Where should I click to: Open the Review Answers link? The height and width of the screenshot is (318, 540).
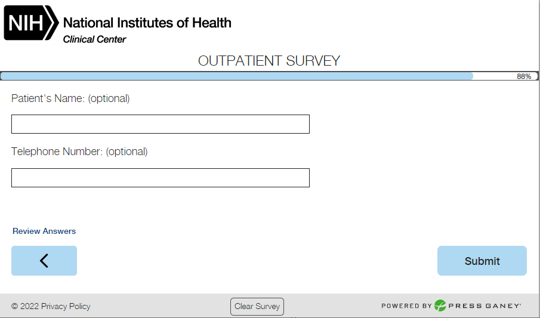44,231
